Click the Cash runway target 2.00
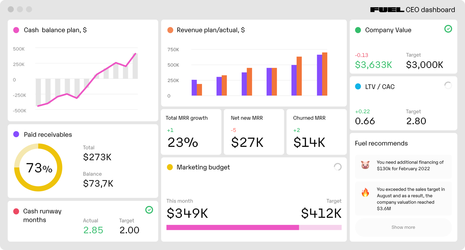Screen dimensions: 465x250 click(129, 230)
